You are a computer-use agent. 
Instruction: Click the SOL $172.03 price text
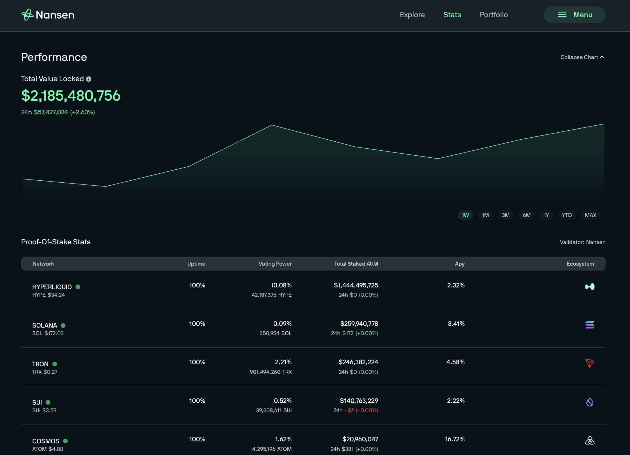pyautogui.click(x=48, y=333)
